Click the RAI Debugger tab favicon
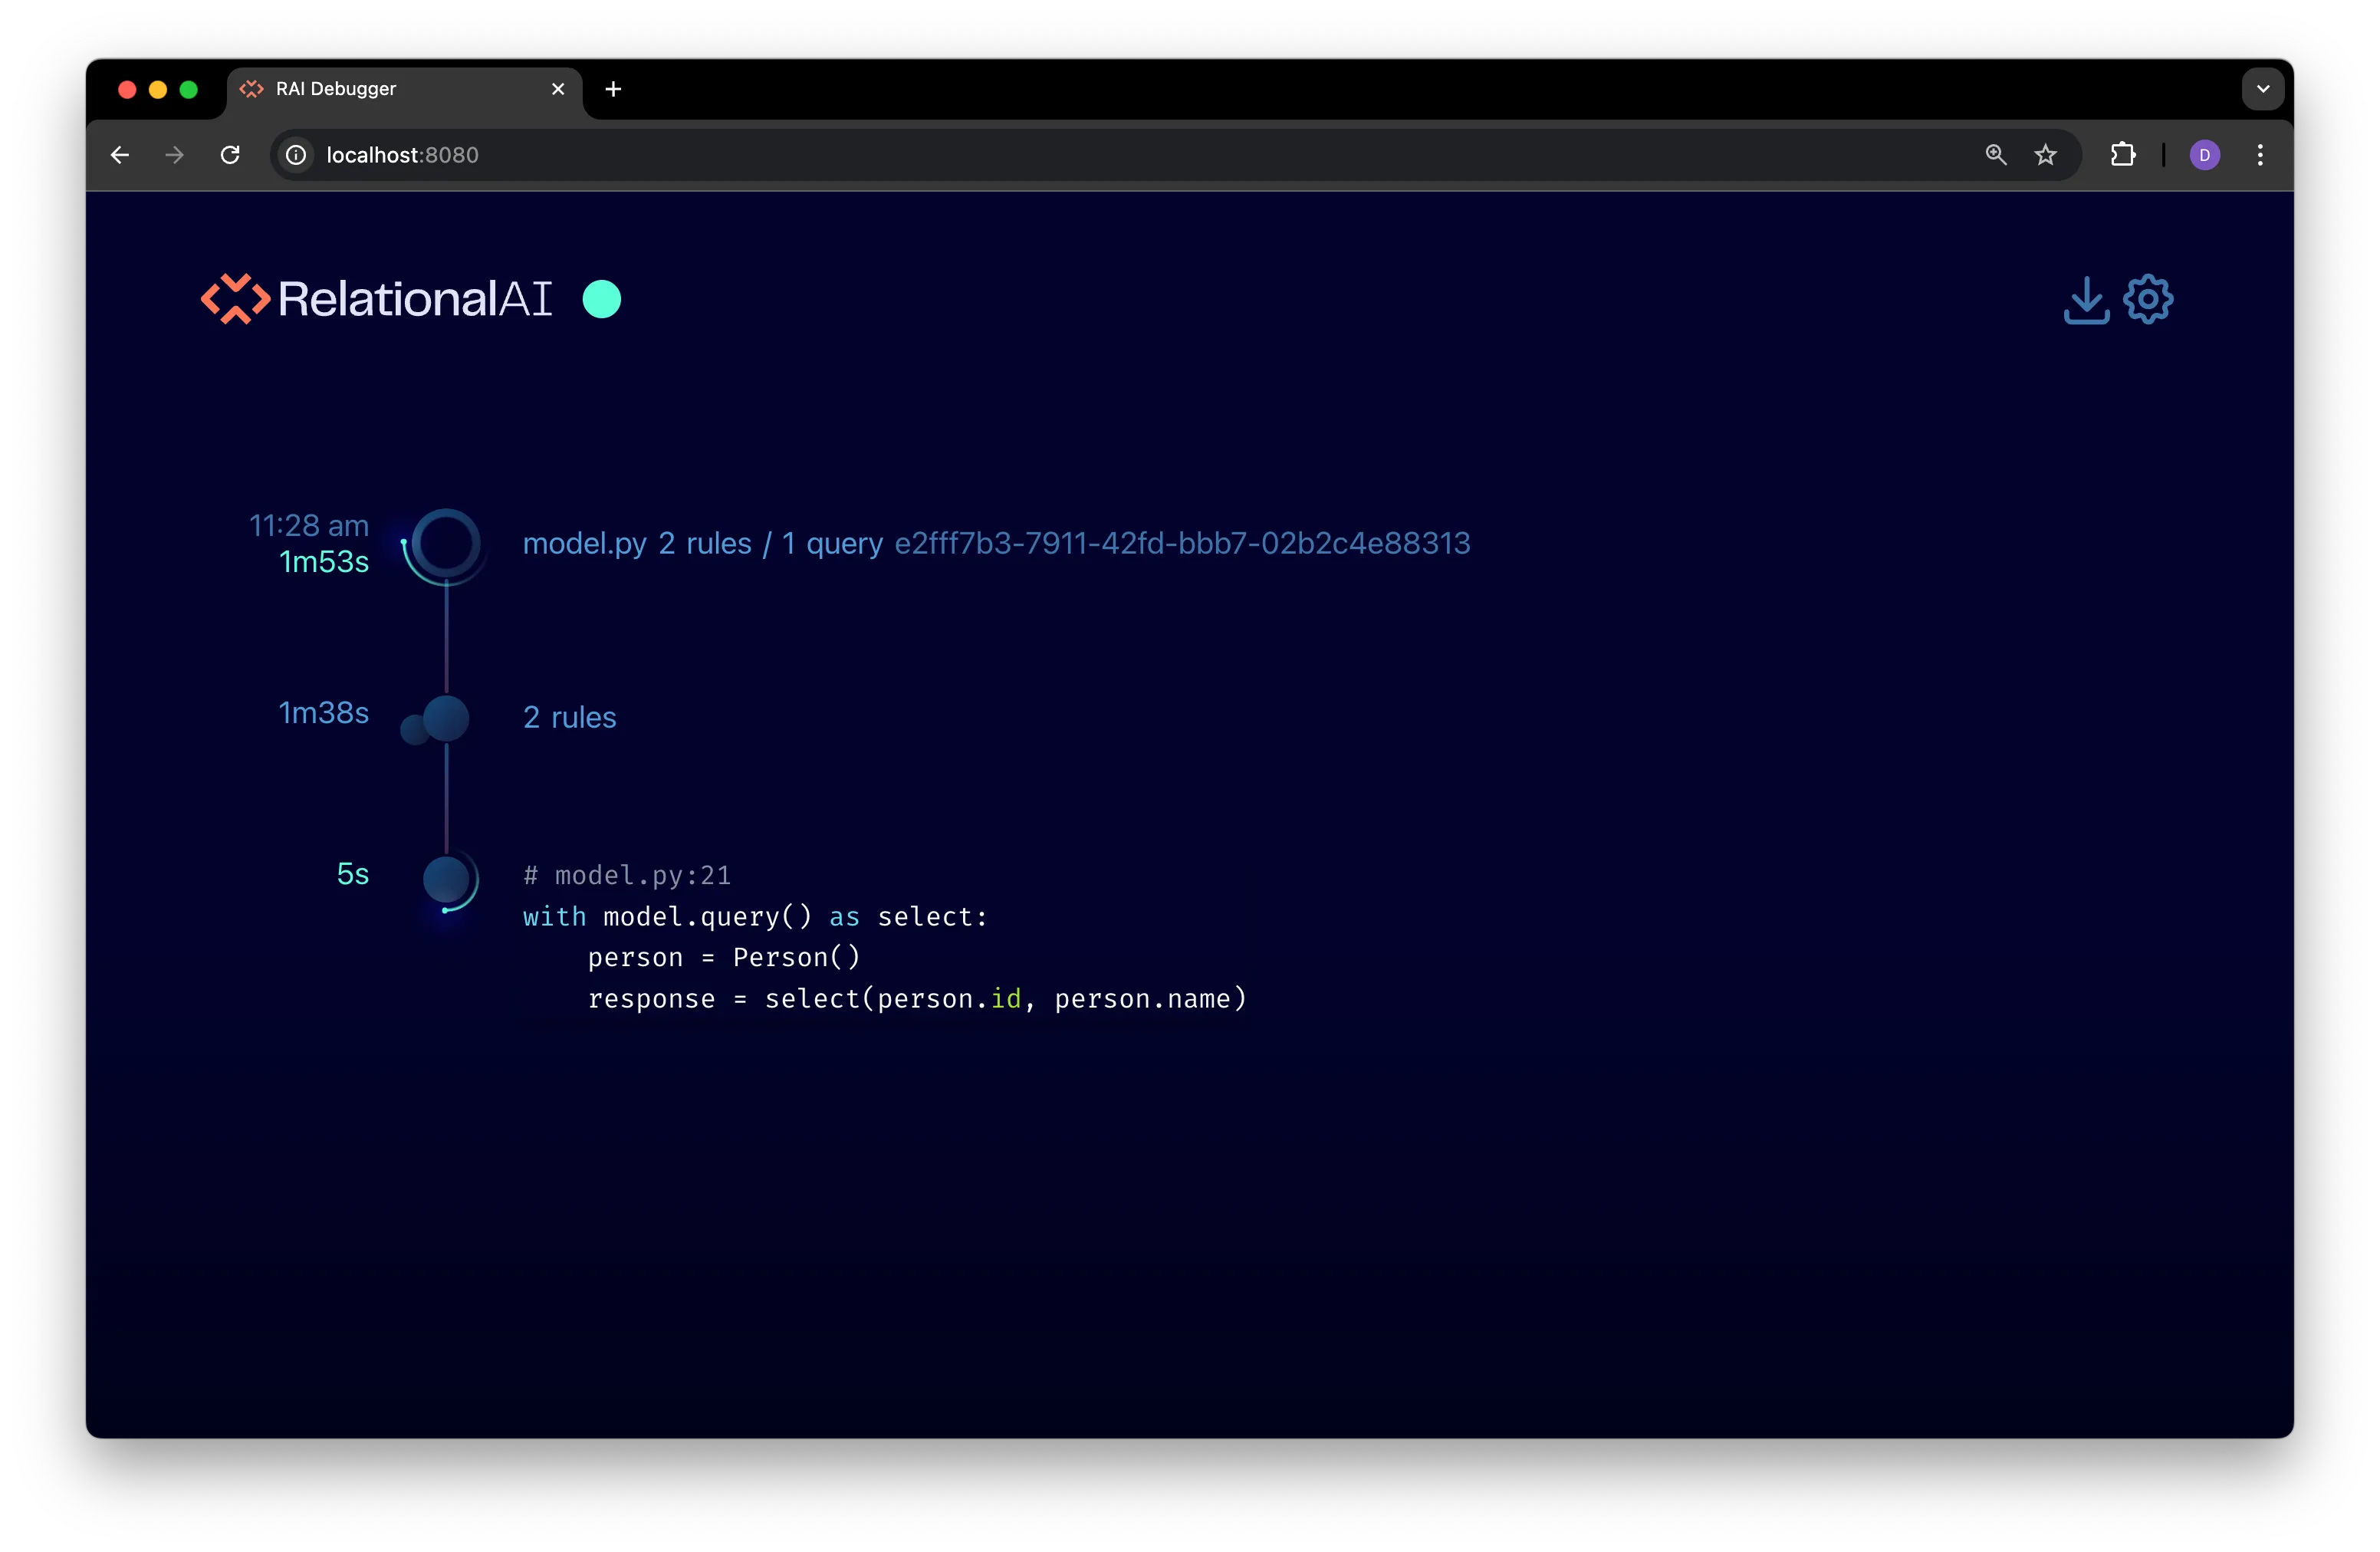2380x1552 pixels. [x=251, y=89]
